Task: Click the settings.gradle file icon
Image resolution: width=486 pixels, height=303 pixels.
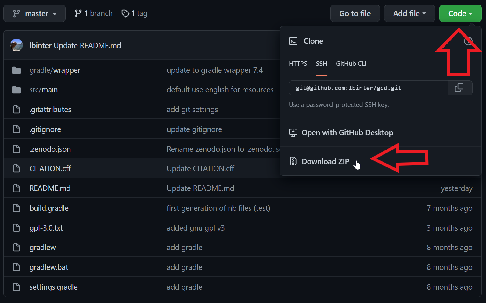Action: coord(16,287)
